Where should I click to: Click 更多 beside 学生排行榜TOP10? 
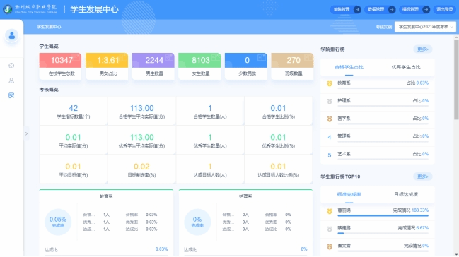423,177
